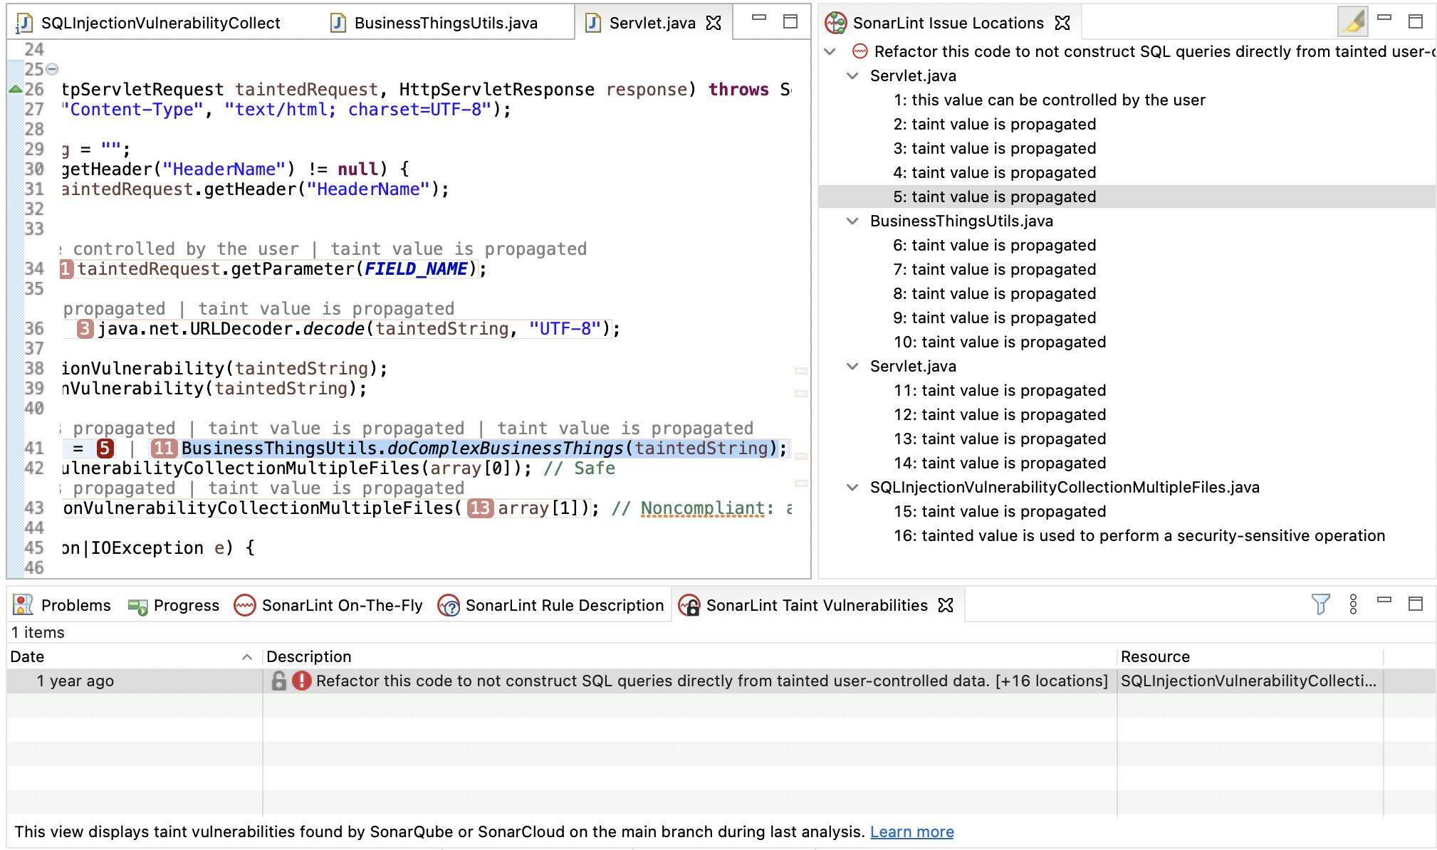This screenshot has height=850, width=1437.
Task: Switch to the BusinessThingsUtils.java editor tab
Action: pos(445,23)
